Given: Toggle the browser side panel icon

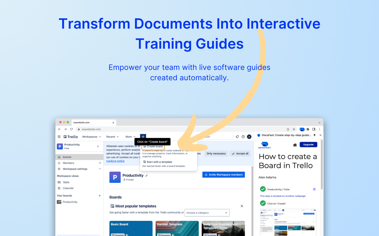Looking at the screenshot, I should [x=314, y=129].
